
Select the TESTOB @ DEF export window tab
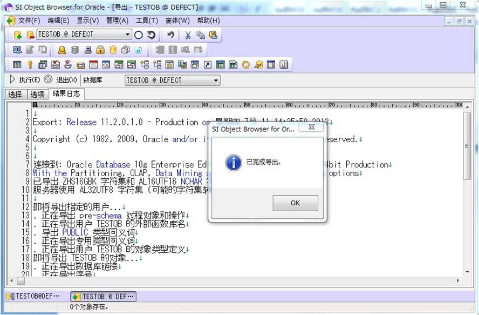click(x=104, y=296)
